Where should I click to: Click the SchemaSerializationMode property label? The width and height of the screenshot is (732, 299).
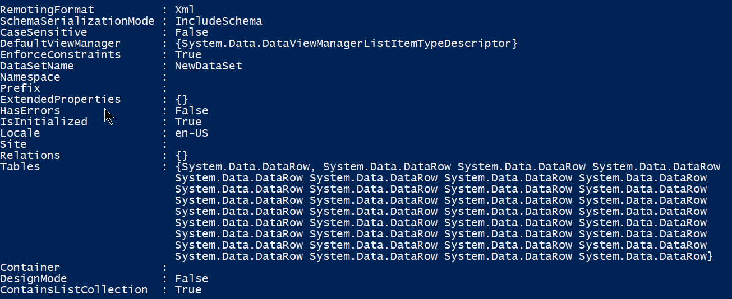[77, 21]
